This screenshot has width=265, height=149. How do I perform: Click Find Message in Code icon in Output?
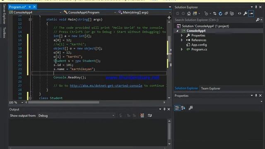click(121, 115)
